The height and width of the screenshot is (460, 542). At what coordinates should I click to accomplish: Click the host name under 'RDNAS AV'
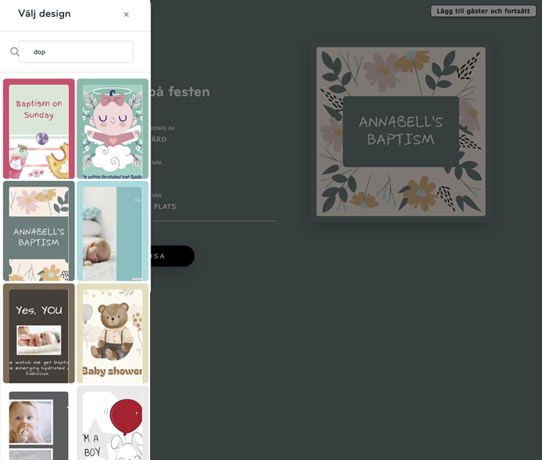click(x=159, y=139)
